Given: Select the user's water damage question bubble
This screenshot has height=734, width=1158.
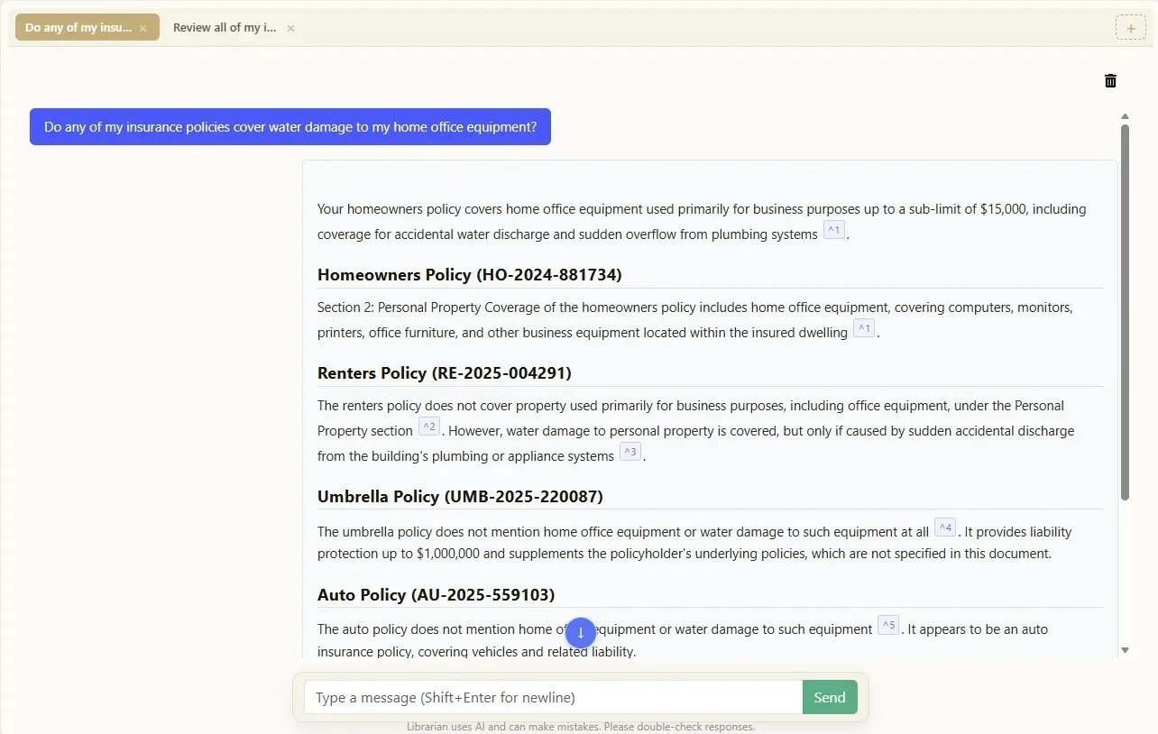Looking at the screenshot, I should 289,126.
